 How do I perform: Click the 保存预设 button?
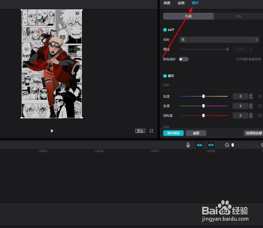click(x=173, y=133)
